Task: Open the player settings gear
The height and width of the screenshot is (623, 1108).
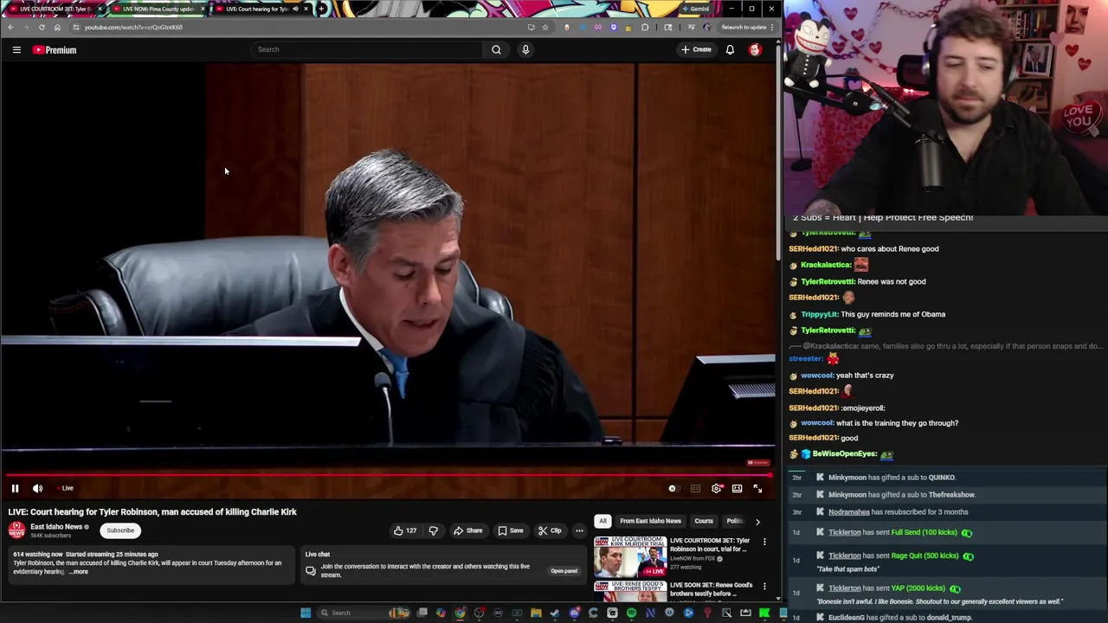Action: [x=717, y=489]
